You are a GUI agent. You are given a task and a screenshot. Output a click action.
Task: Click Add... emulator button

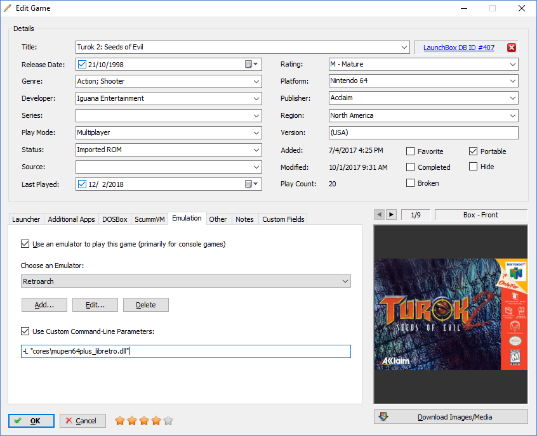[44, 305]
